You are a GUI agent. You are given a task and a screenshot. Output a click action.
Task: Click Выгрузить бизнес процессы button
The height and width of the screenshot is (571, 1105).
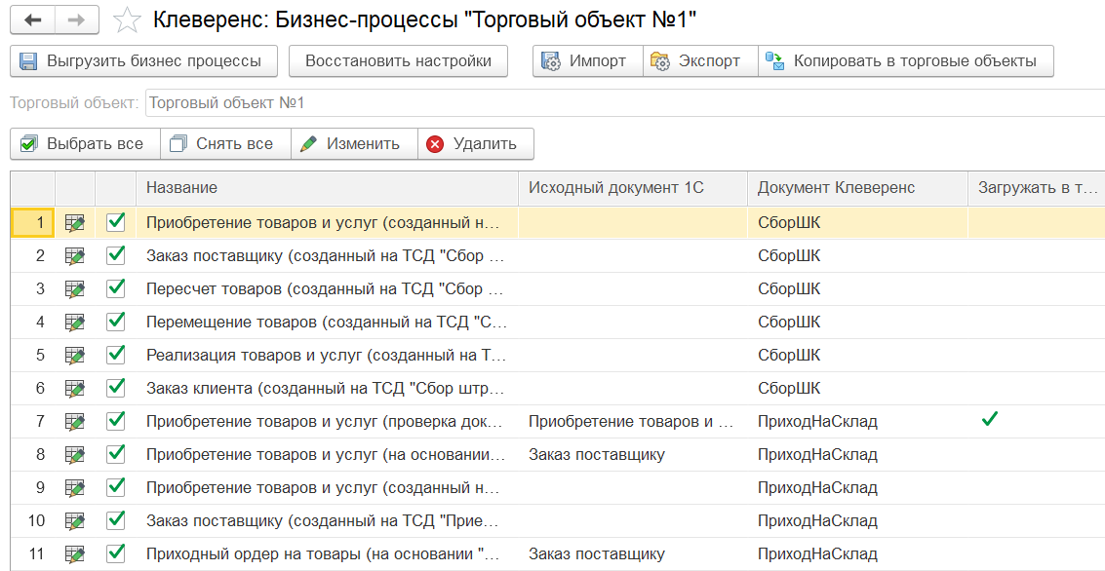point(143,60)
